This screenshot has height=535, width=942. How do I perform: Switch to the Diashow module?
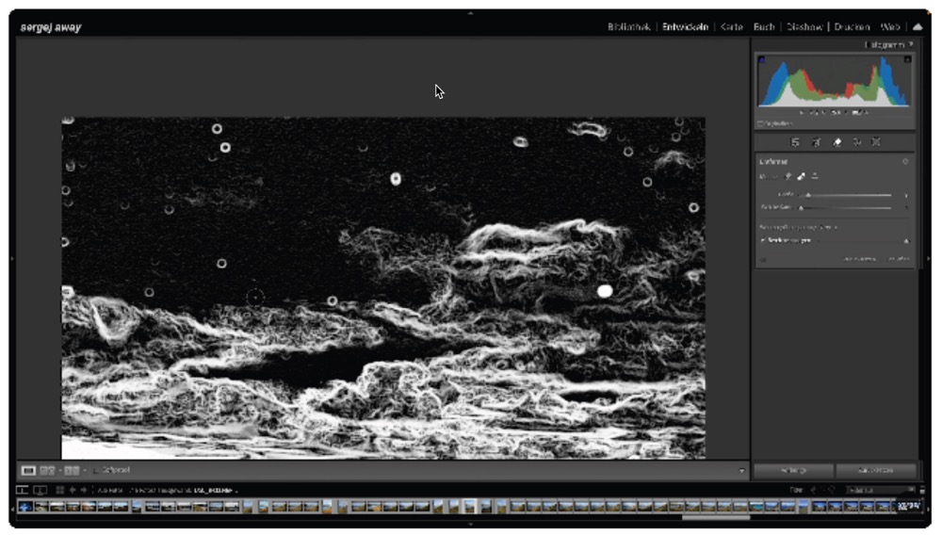click(x=804, y=27)
